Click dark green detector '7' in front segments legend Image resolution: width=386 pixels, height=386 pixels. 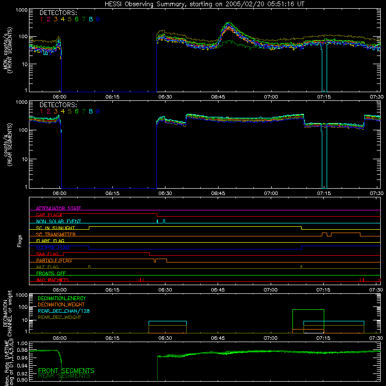pos(83,19)
